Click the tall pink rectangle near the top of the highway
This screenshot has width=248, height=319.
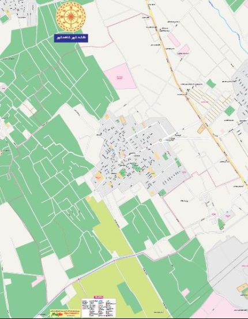point(174,39)
